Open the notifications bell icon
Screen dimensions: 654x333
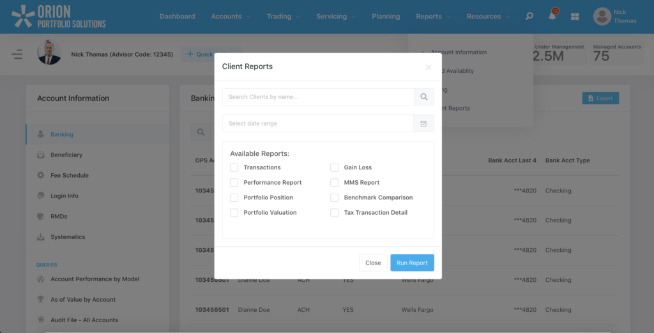tap(552, 17)
